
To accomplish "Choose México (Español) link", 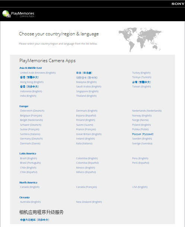I will click(86, 172).
